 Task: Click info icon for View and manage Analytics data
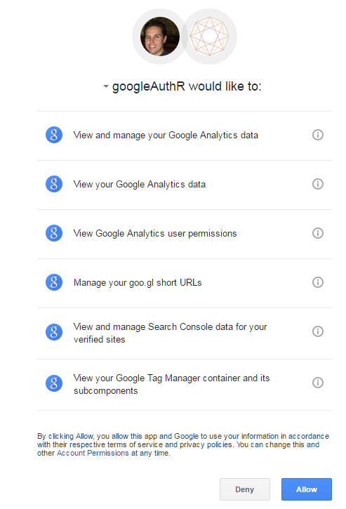pos(317,135)
